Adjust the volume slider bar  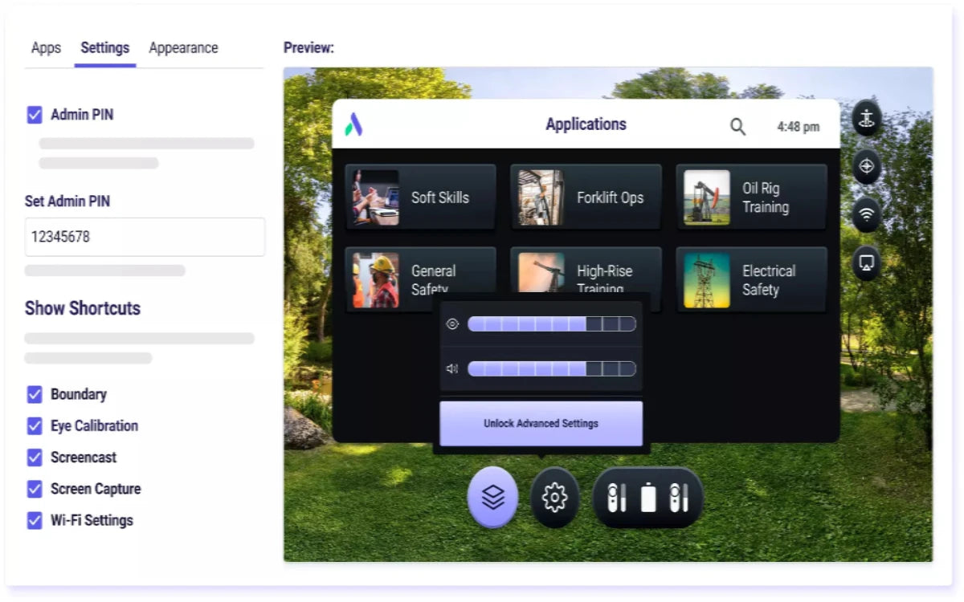pos(551,369)
